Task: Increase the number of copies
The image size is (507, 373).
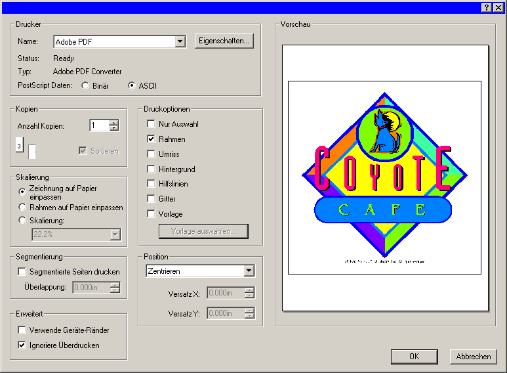Action: pos(114,123)
